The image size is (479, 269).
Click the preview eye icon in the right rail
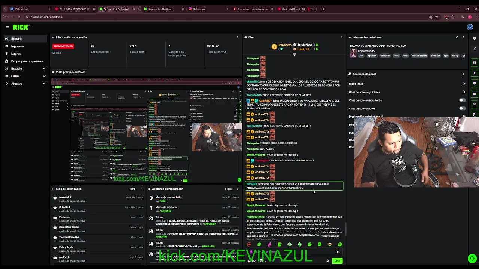475,62
